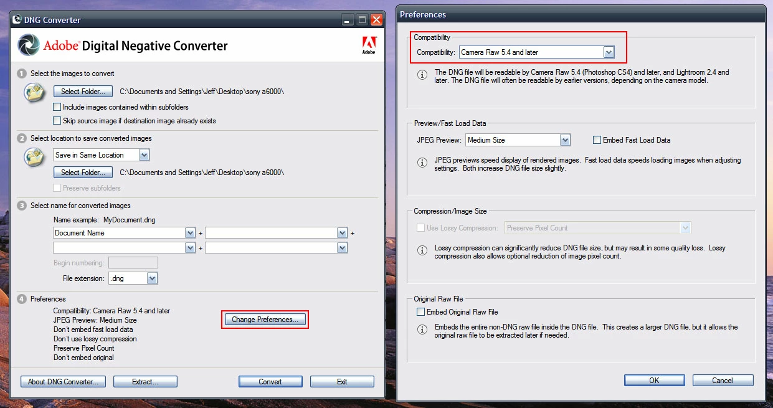Click the red Adobe logo
Screen dimensions: 773x408
pos(369,45)
